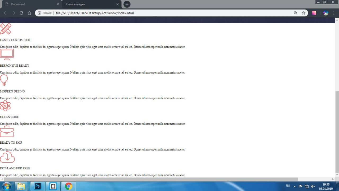
Task: Click the DOWLAND FOR FREE heading
Action: tap(15, 169)
